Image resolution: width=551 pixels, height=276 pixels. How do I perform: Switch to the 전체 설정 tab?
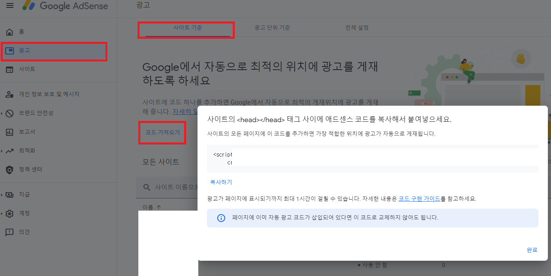(x=357, y=28)
